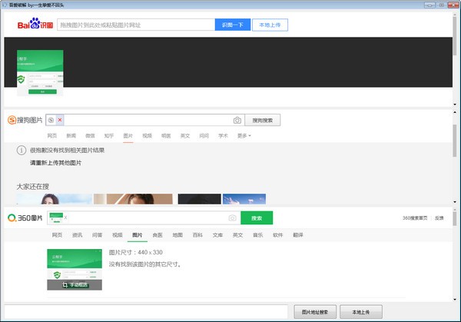Select the 360 文库 tab

[218, 235]
